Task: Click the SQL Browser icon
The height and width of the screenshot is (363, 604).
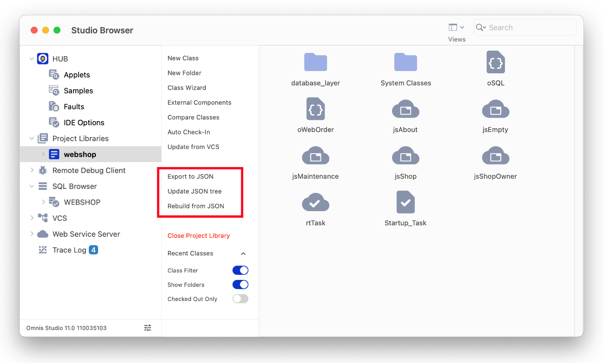Action: [x=43, y=186]
